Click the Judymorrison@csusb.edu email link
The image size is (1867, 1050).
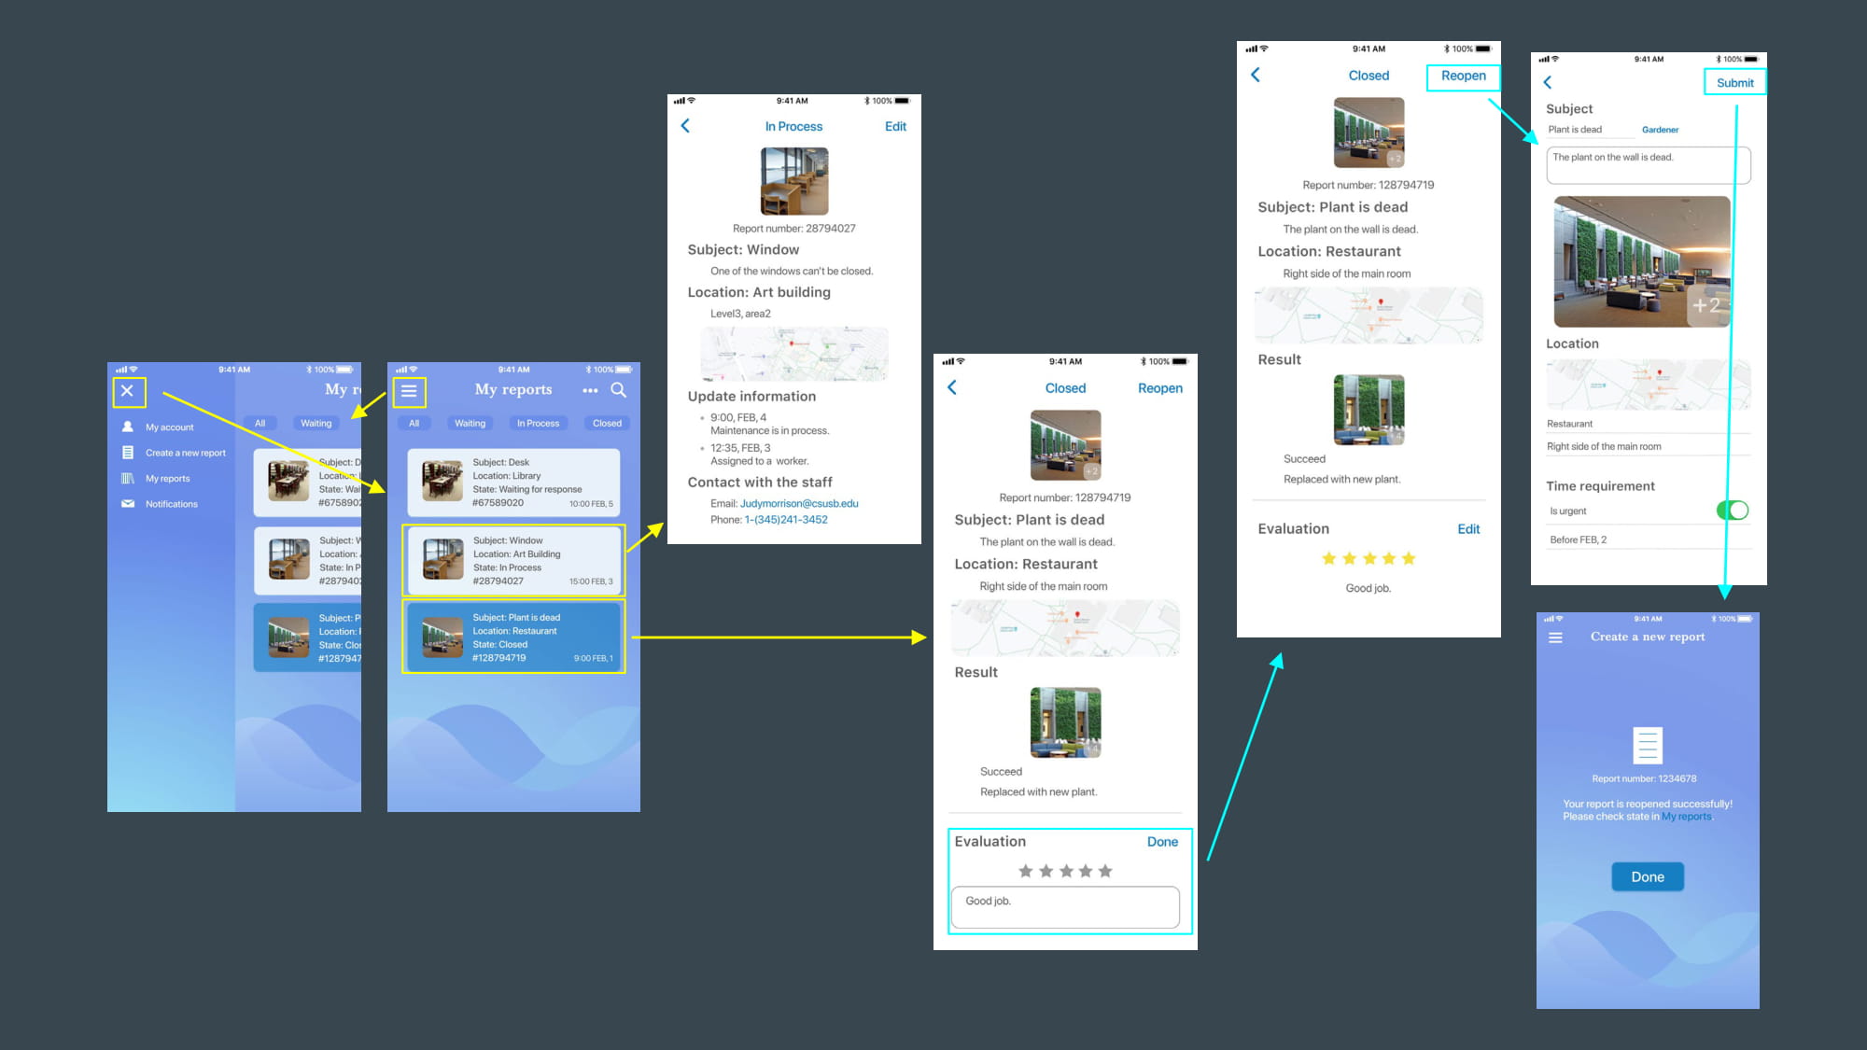[799, 504]
